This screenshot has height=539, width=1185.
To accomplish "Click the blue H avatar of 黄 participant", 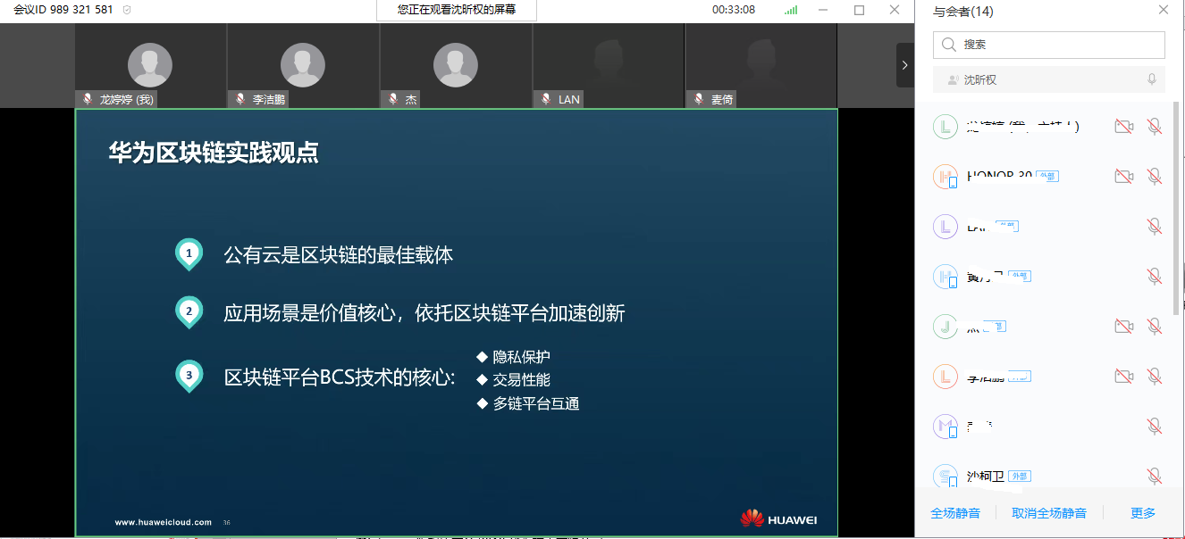I will coord(945,277).
